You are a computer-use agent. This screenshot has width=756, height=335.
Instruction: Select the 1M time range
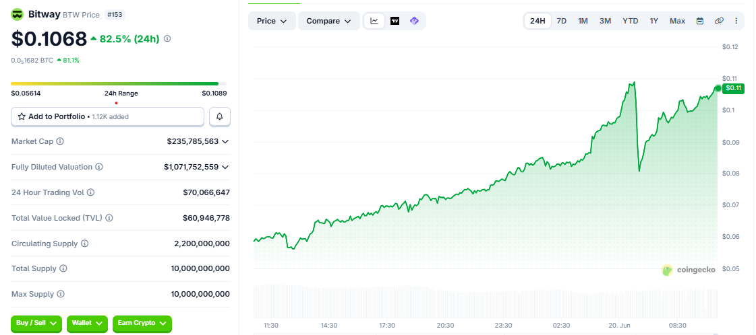pyautogui.click(x=583, y=21)
